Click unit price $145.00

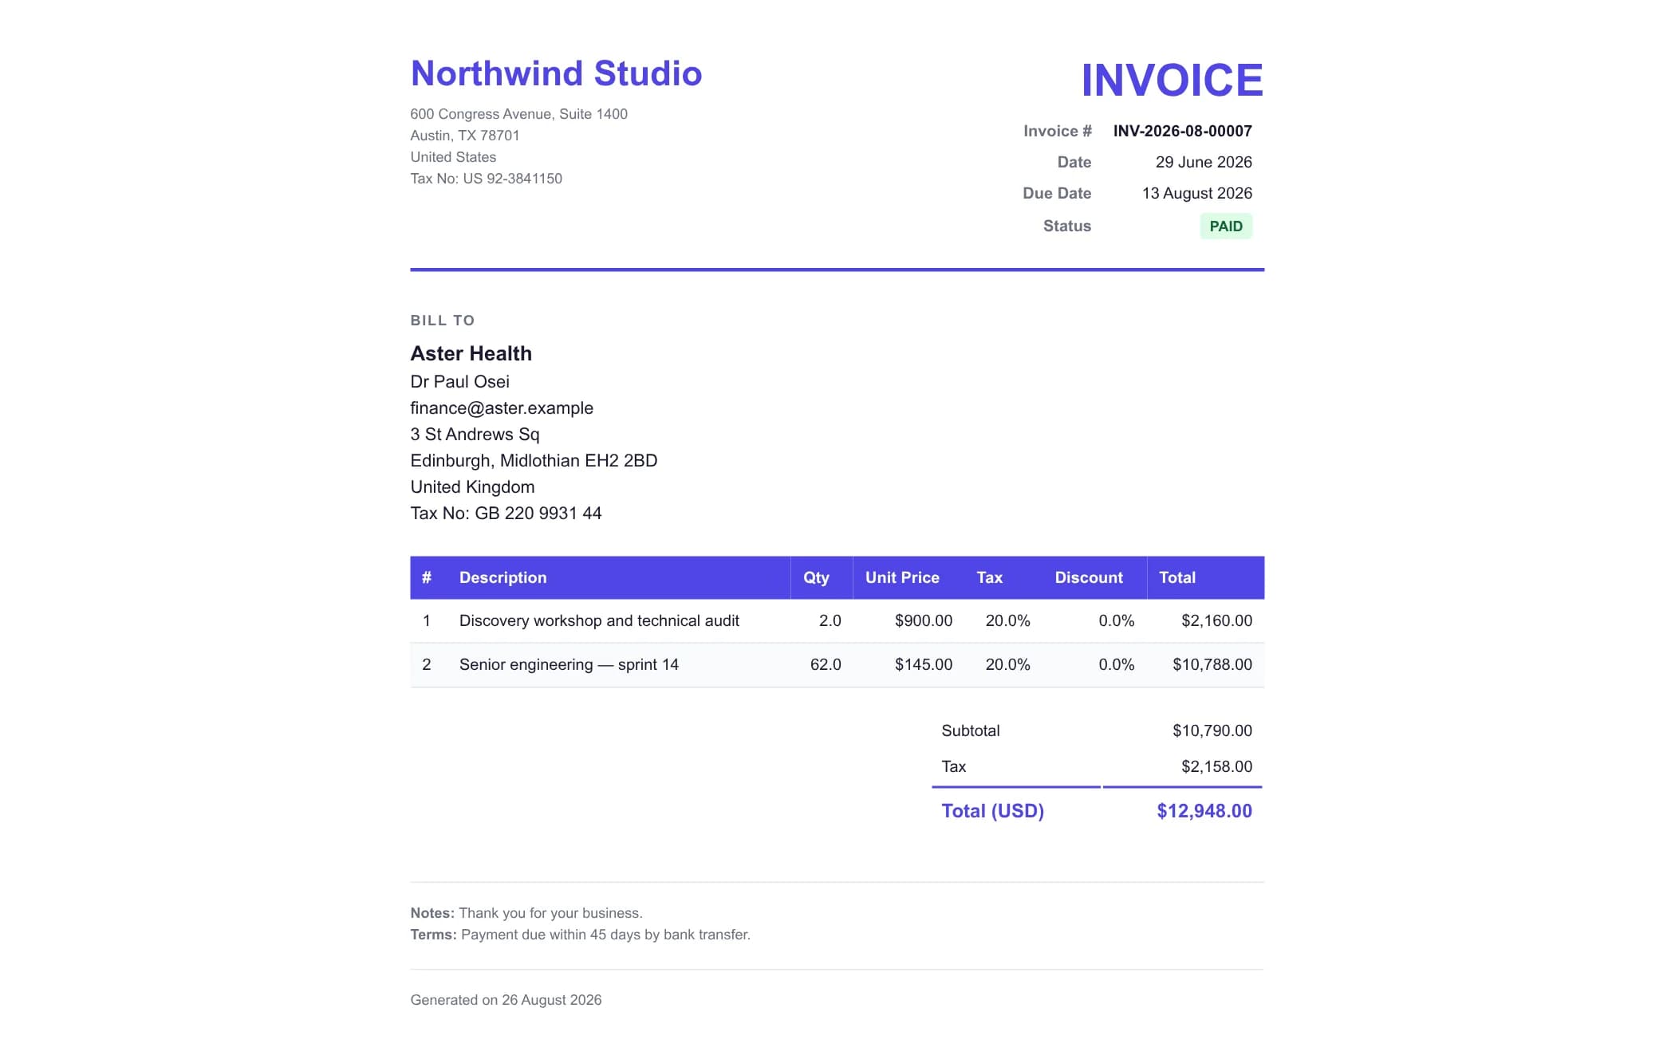923,664
